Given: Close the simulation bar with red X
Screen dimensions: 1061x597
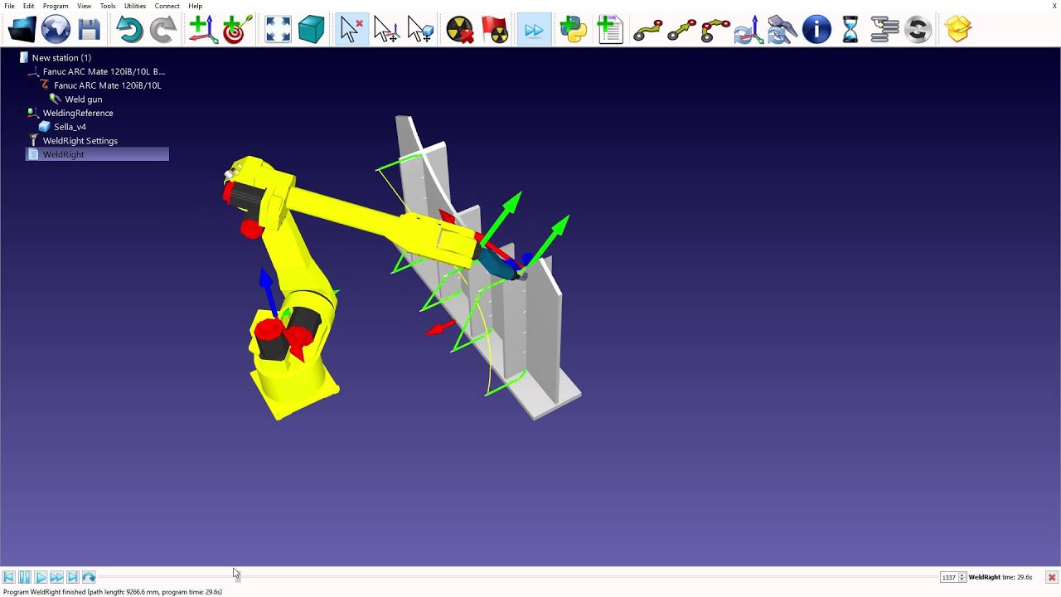Looking at the screenshot, I should pyautogui.click(x=1051, y=577).
